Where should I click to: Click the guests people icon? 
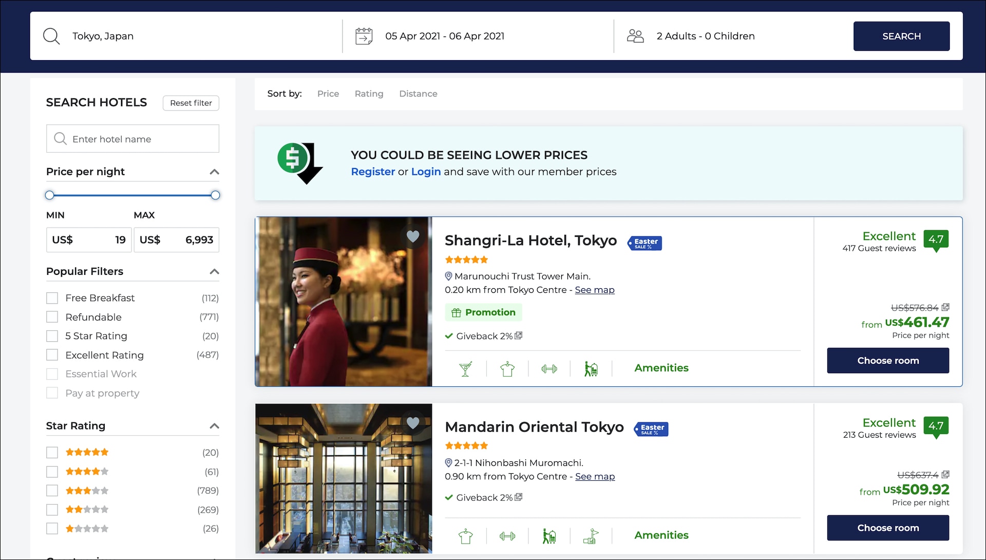pos(635,36)
